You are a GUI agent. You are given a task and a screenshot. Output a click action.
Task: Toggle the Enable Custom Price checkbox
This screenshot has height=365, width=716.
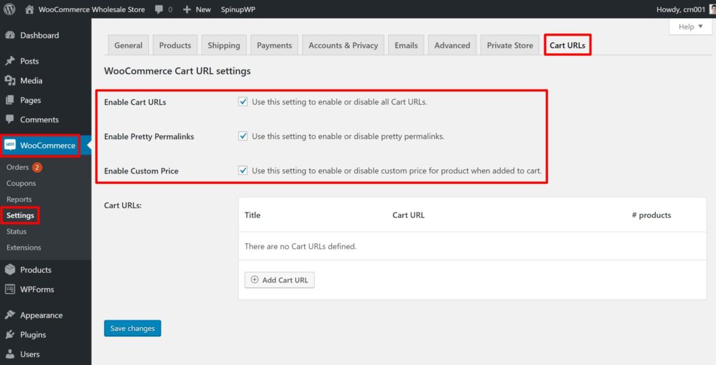click(243, 171)
